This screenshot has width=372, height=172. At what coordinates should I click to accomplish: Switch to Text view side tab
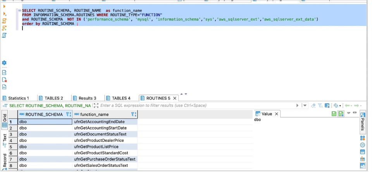coord(5,140)
